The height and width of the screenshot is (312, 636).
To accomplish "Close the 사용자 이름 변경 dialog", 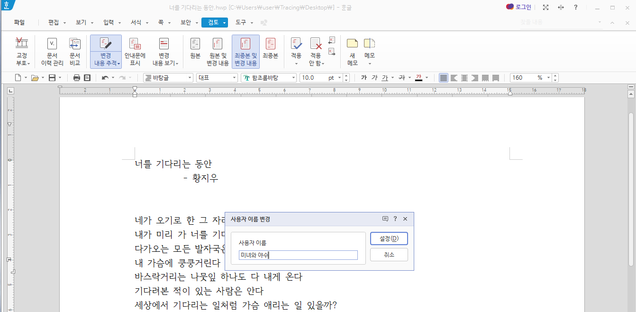I will [x=405, y=219].
